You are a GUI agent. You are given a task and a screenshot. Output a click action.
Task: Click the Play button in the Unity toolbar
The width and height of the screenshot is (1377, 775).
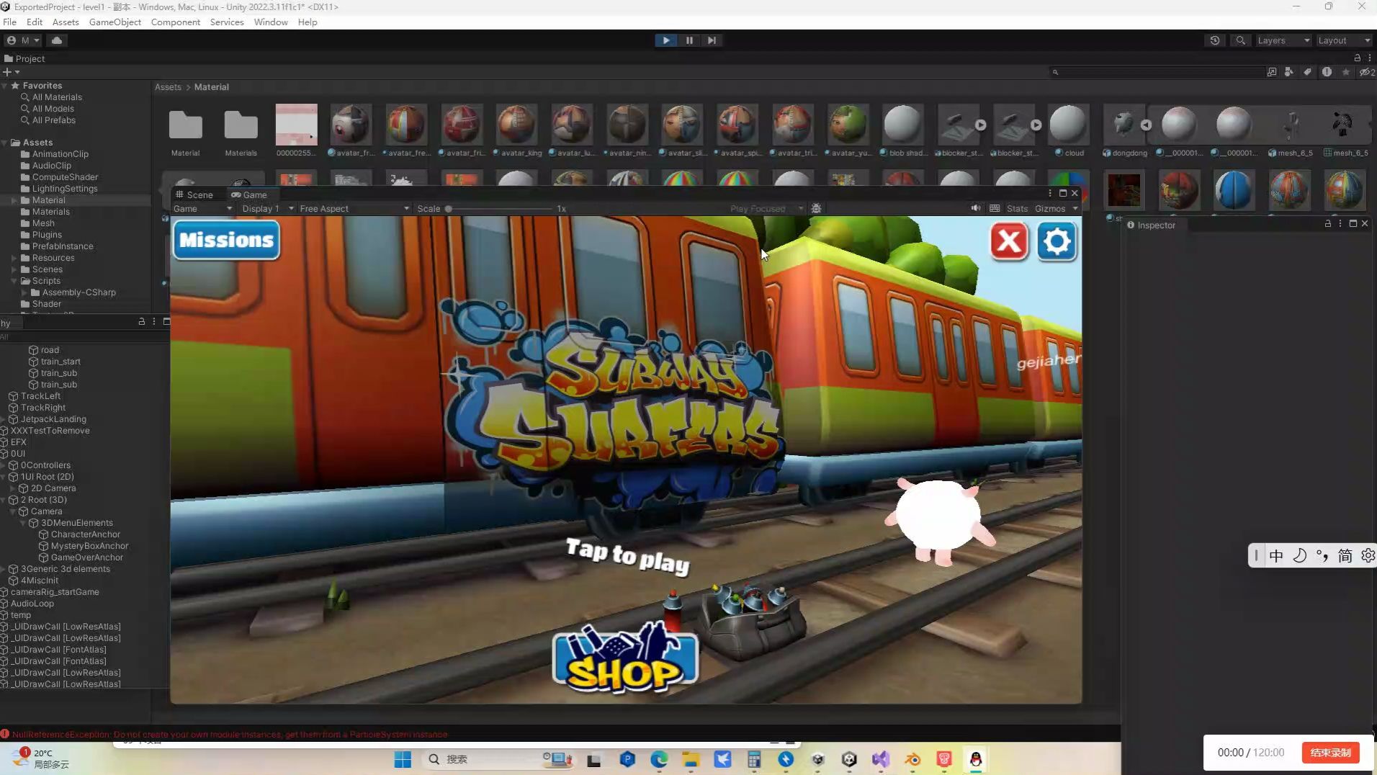[x=666, y=40]
